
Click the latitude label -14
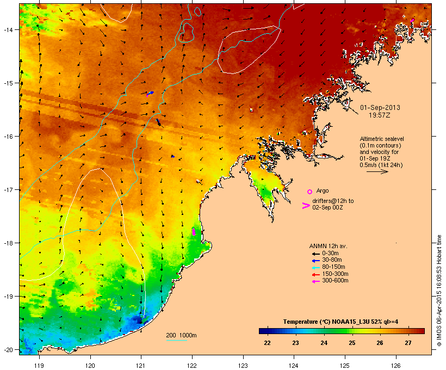pyautogui.click(x=8, y=29)
